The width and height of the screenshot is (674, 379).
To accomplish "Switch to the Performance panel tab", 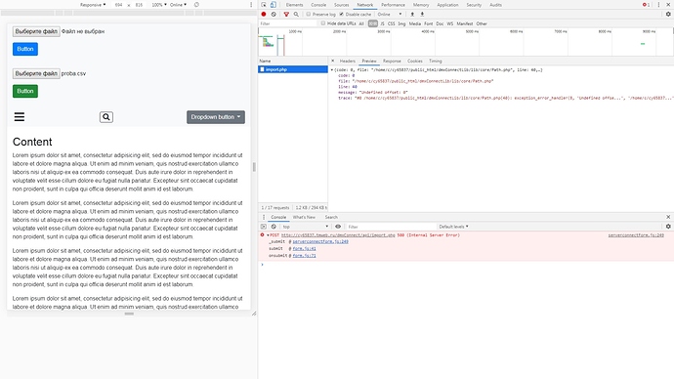I will (393, 5).
